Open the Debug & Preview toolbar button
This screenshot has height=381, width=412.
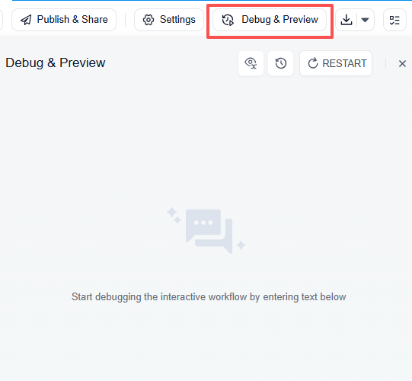270,20
